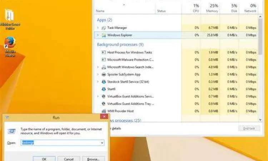Close the Run dialog with the X
Image resolution: width=268 pixels, height=161 pixels.
pyautogui.click(x=104, y=117)
